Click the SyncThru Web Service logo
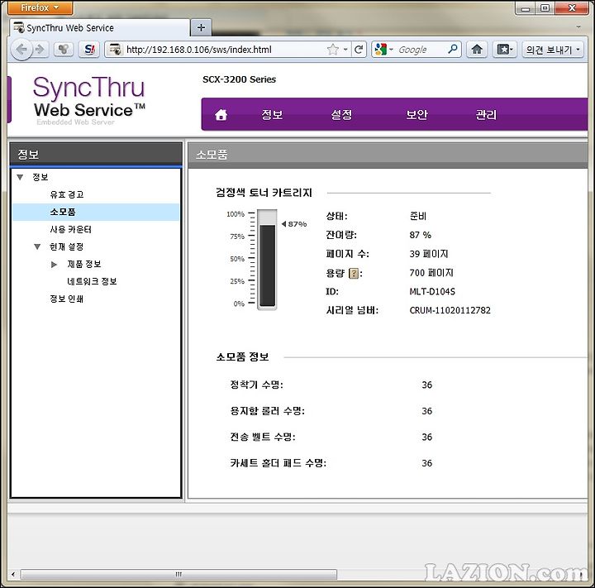 (x=89, y=100)
